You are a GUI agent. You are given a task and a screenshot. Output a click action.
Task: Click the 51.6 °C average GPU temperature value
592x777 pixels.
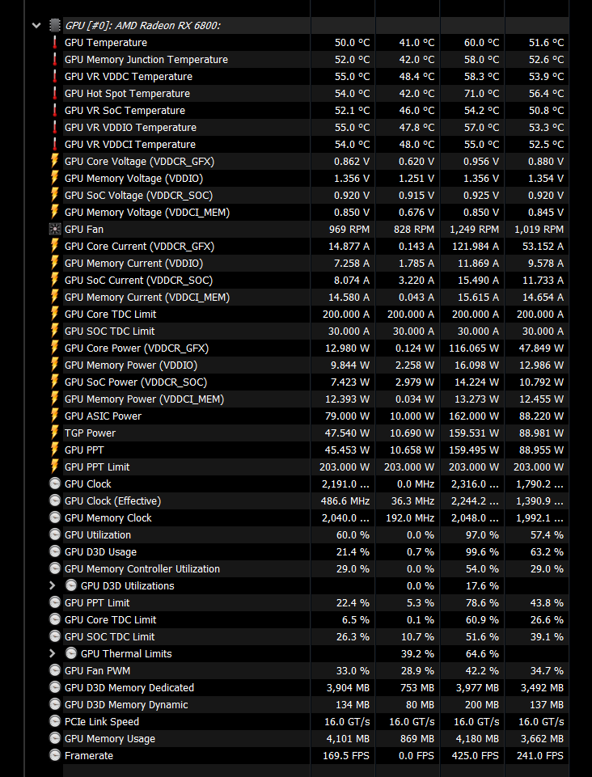click(x=546, y=43)
